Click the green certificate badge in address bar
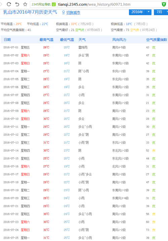Image resolution: width=168 pixels, height=241 pixels. coord(54,4)
